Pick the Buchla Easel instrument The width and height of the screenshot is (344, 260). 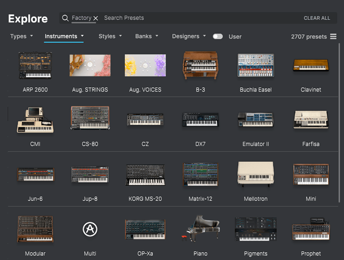click(256, 66)
